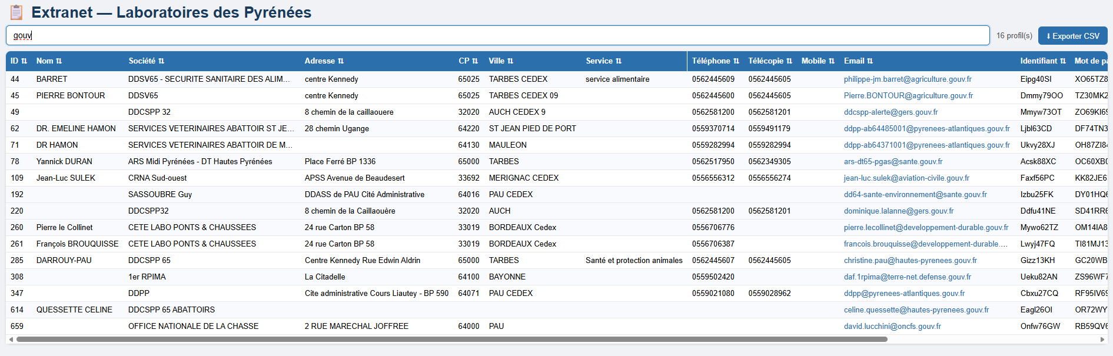Viewport: 1113px width, 356px height.
Task: Sort by the Mobile column header
Action: click(832, 61)
